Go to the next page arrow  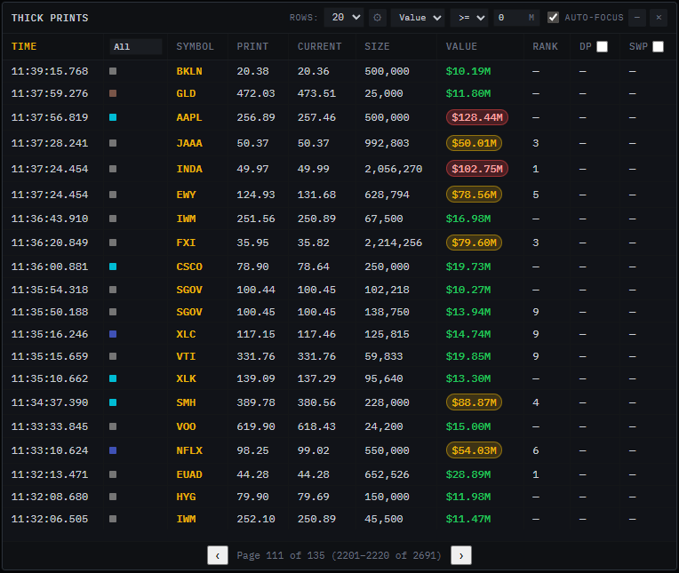point(461,555)
